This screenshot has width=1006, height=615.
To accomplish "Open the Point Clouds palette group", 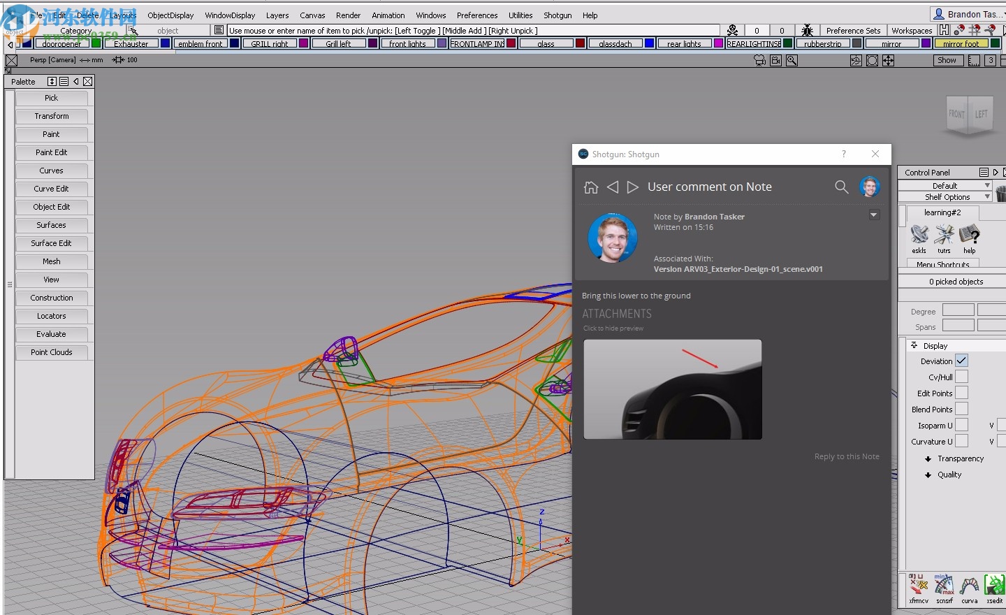I will click(x=52, y=352).
